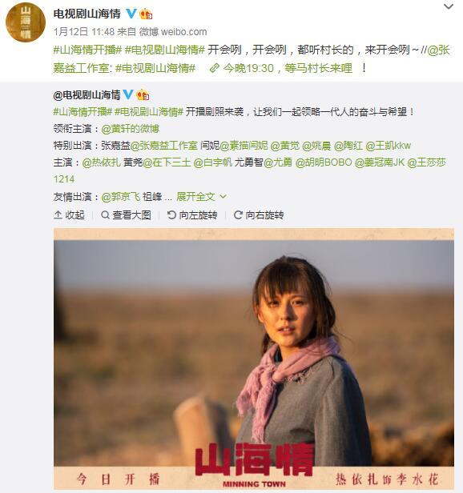Click the membership crown badge in post header

coord(146,14)
